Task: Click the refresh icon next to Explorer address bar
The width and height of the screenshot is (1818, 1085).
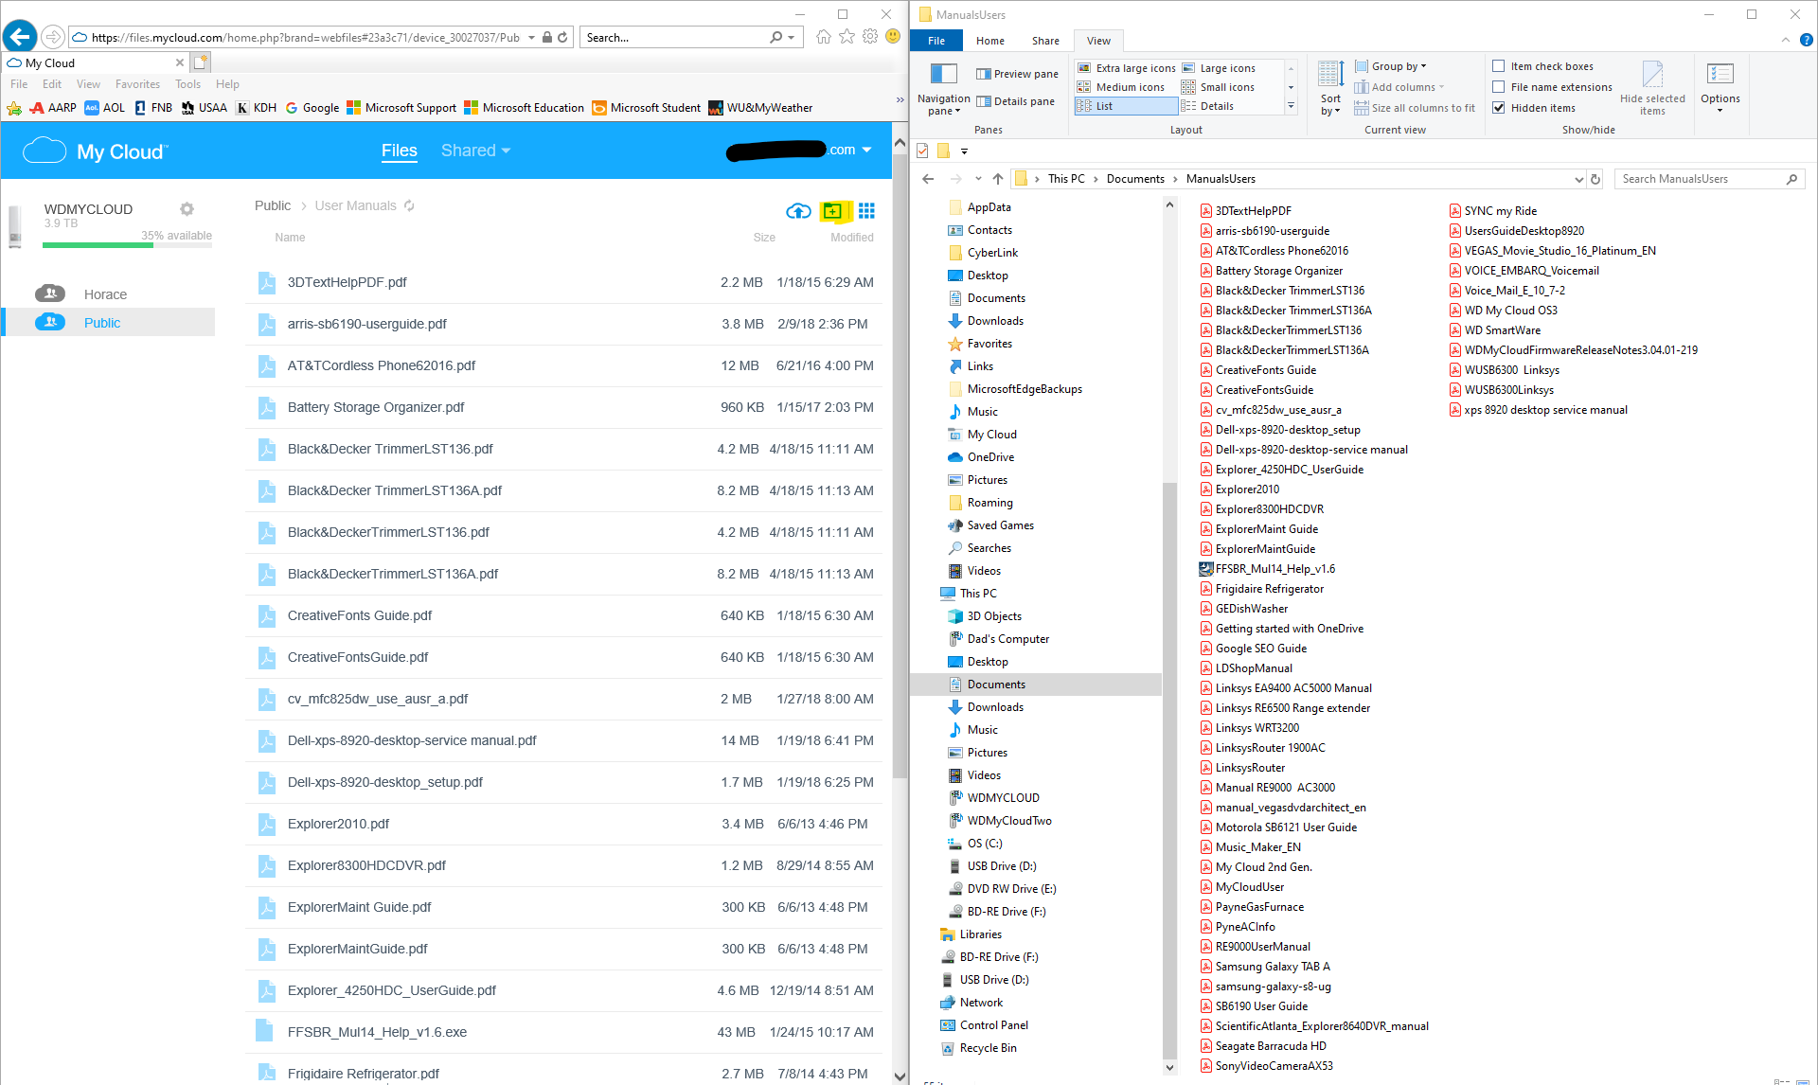Action: (x=1595, y=178)
